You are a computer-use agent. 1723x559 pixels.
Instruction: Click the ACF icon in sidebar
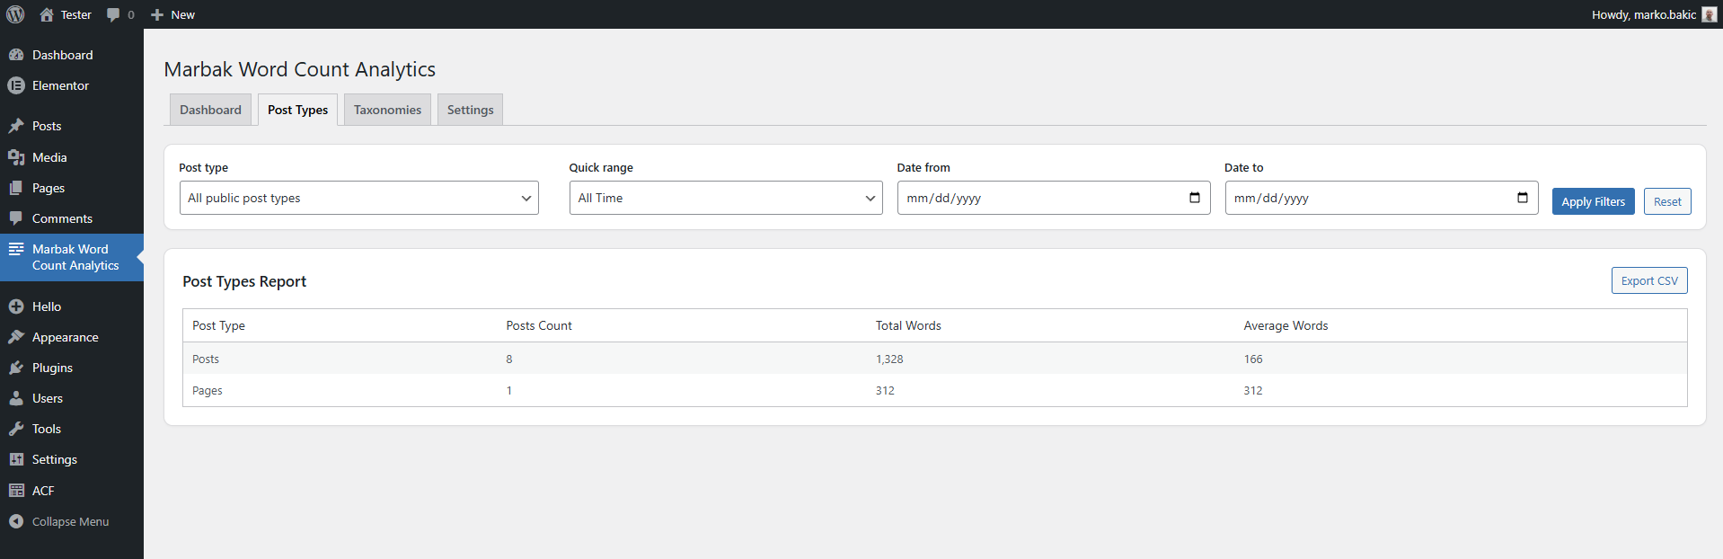(16, 491)
